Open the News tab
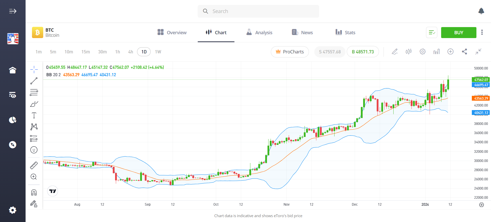Image resolution: width=491 pixels, height=222 pixels. click(x=302, y=32)
